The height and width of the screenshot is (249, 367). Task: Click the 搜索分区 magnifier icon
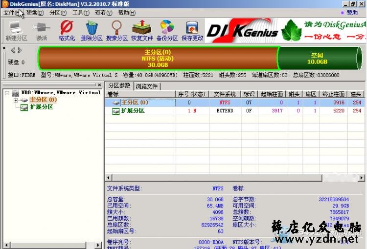[x=117, y=31]
